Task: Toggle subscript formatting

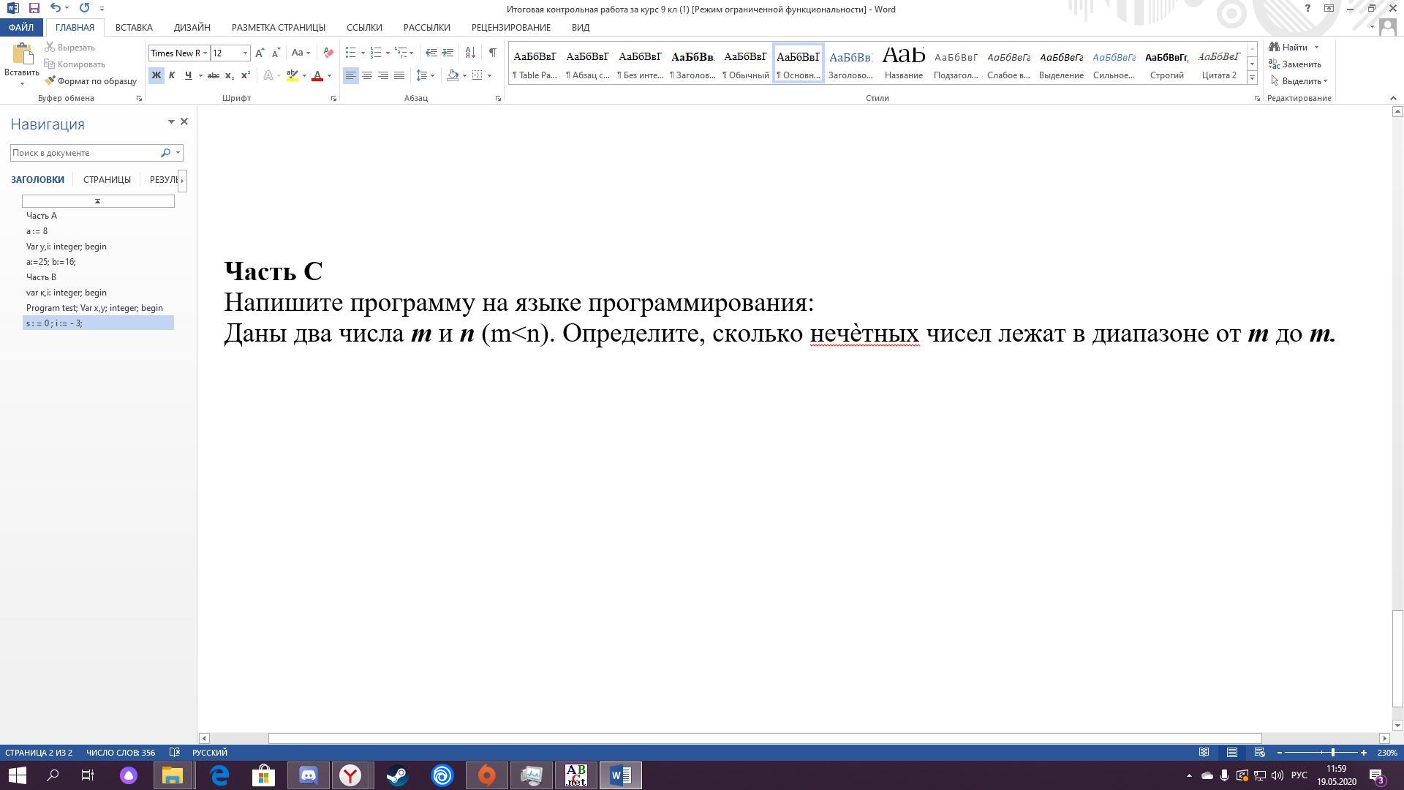Action: coord(230,75)
